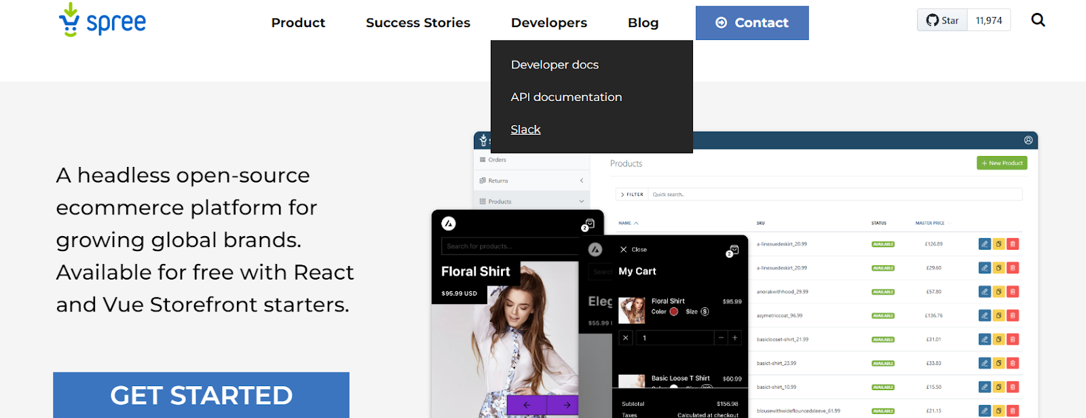Viewport: 1086px width, 418px height.
Task: Click the user account icon in admin header
Action: point(1028,140)
